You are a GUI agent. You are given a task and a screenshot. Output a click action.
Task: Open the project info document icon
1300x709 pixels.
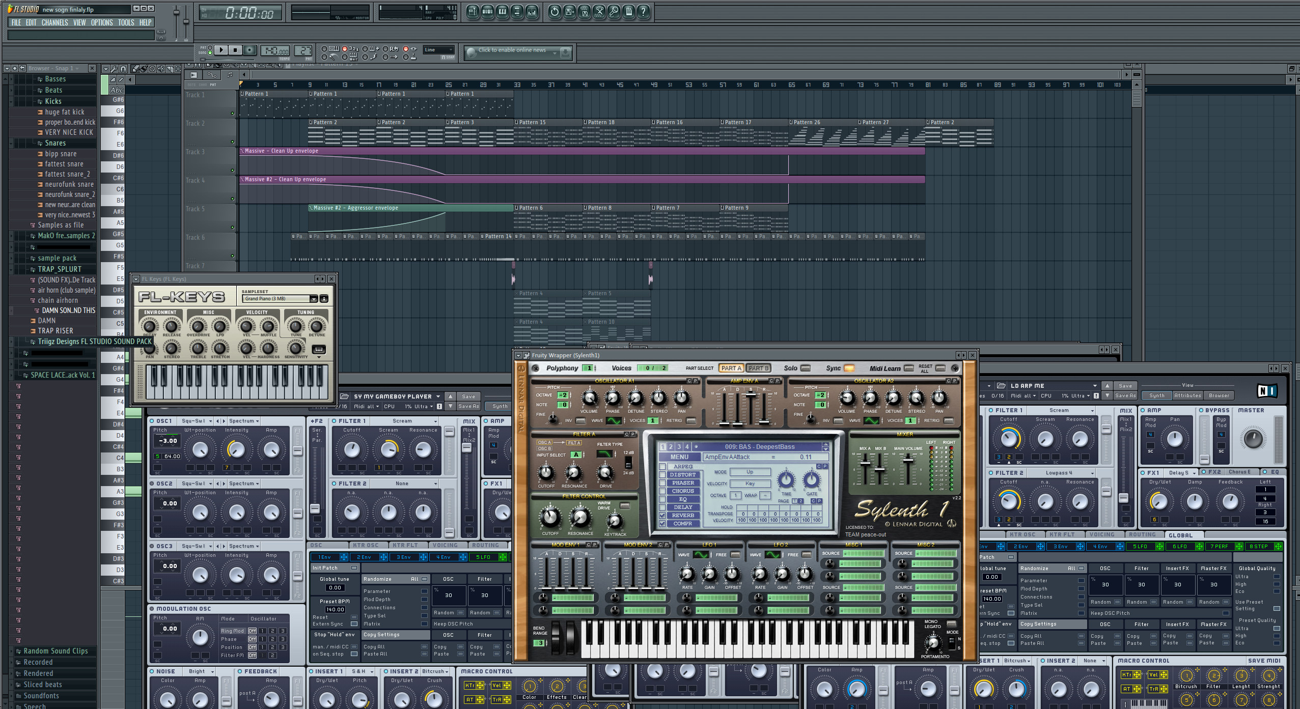tap(629, 12)
